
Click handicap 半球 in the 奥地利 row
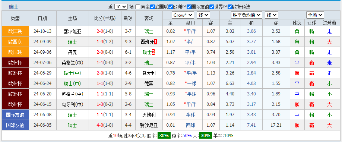(191, 115)
